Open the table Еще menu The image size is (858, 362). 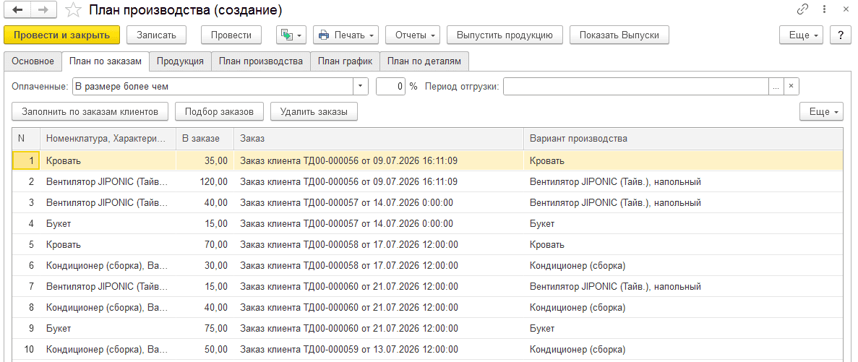coord(823,111)
